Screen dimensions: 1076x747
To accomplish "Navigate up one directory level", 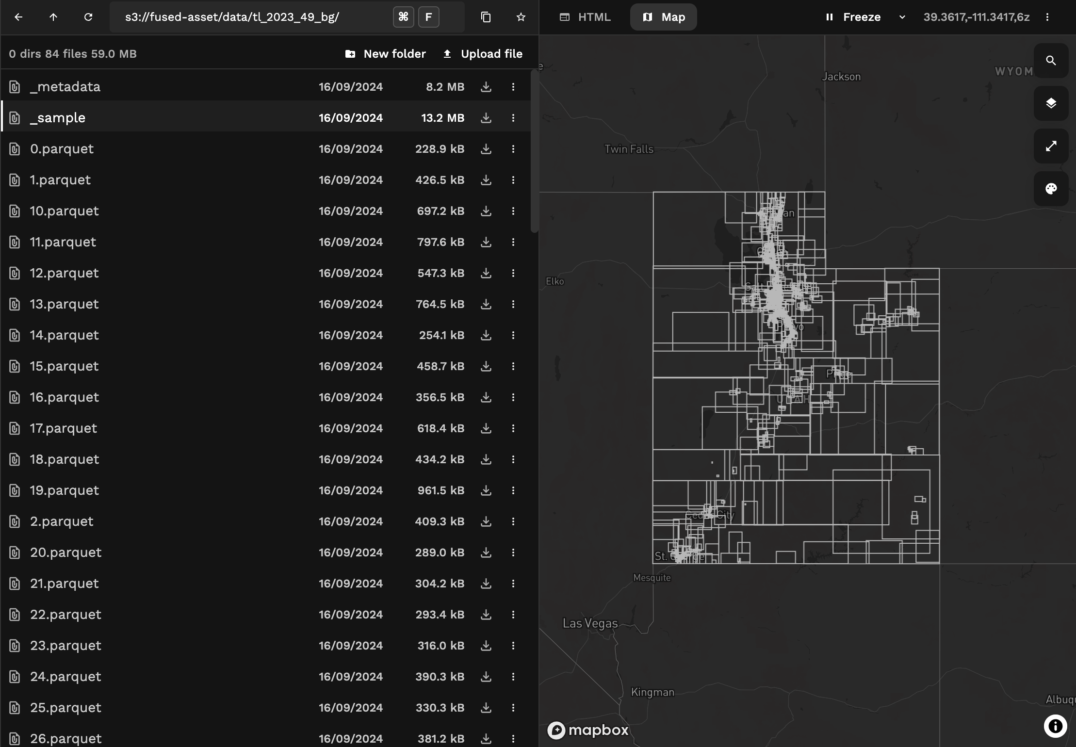I will (53, 17).
